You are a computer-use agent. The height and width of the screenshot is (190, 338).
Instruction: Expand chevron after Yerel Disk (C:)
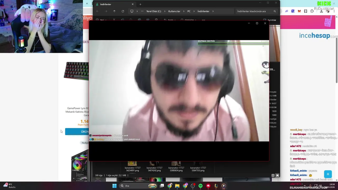165,11
